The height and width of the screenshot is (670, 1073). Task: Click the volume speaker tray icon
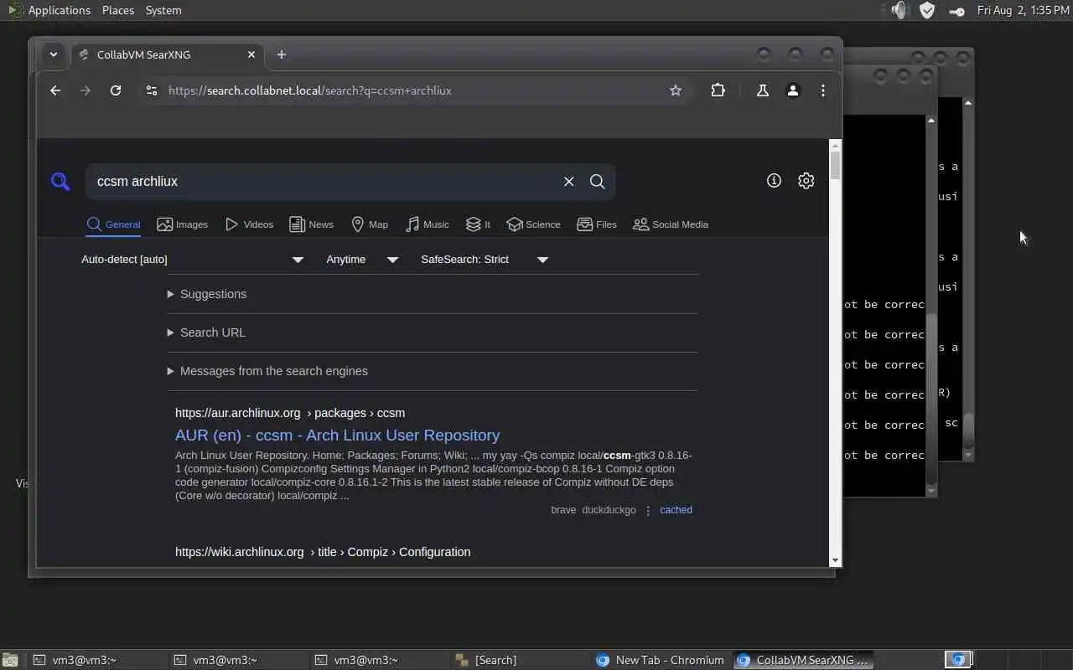(899, 10)
